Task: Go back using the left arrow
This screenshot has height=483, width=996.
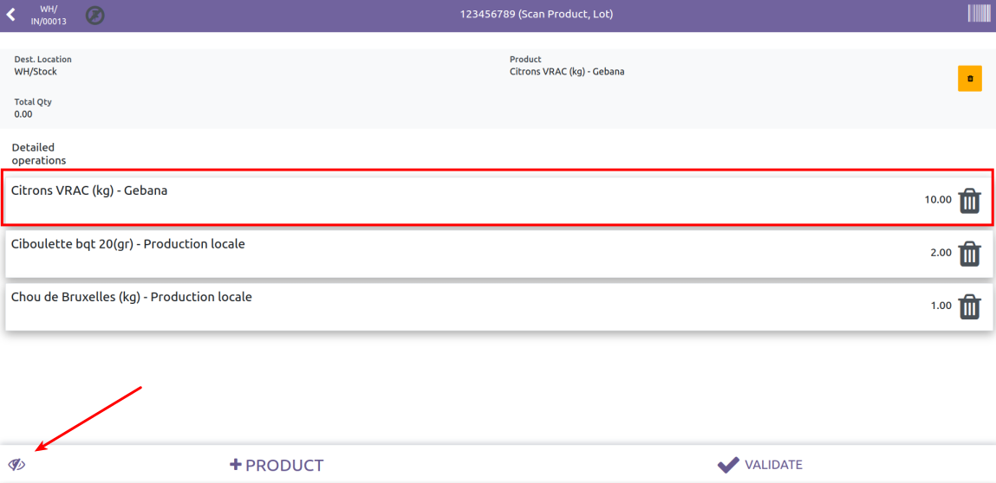Action: pos(11,15)
